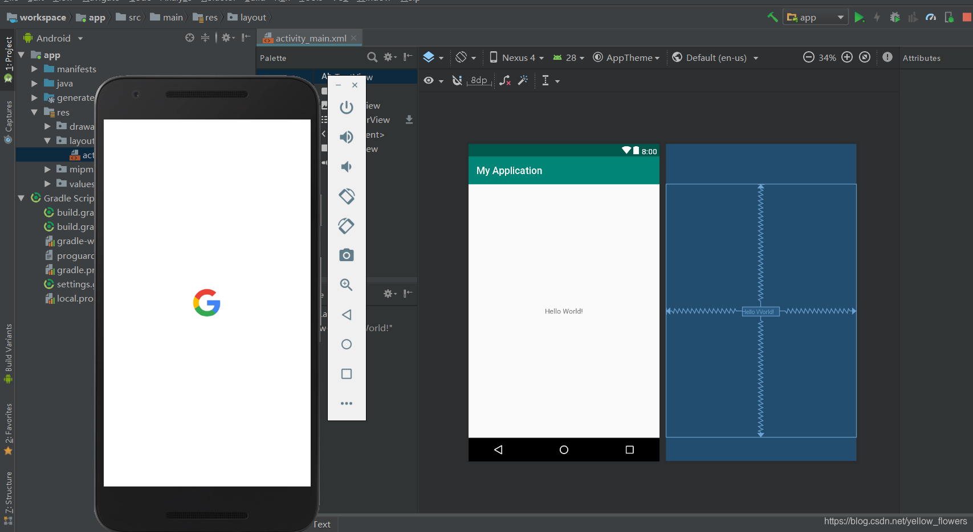
Task: Choose device from Nexus 4 dropdown
Action: tap(516, 57)
